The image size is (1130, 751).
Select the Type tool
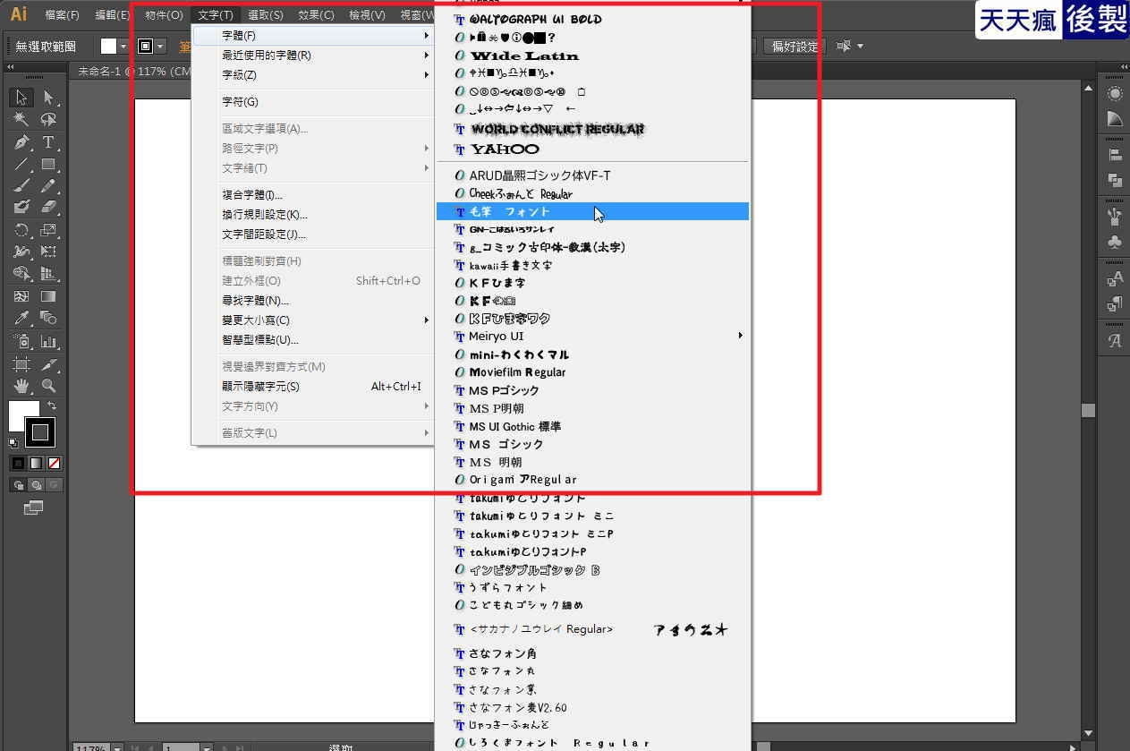(x=48, y=142)
